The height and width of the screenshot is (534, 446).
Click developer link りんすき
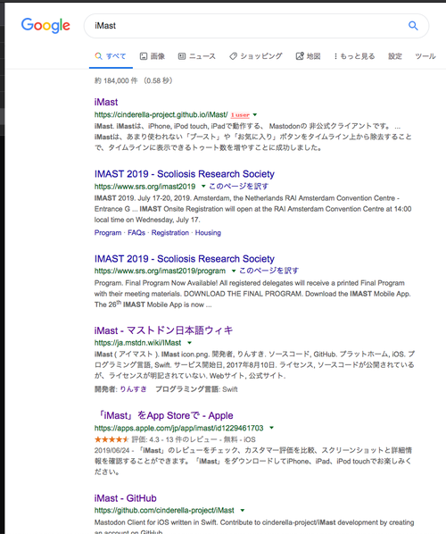[x=133, y=389]
